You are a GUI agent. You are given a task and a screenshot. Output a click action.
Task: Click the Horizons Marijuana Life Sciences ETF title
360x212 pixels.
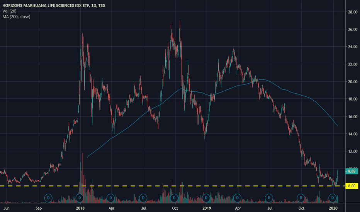[x=54, y=5]
